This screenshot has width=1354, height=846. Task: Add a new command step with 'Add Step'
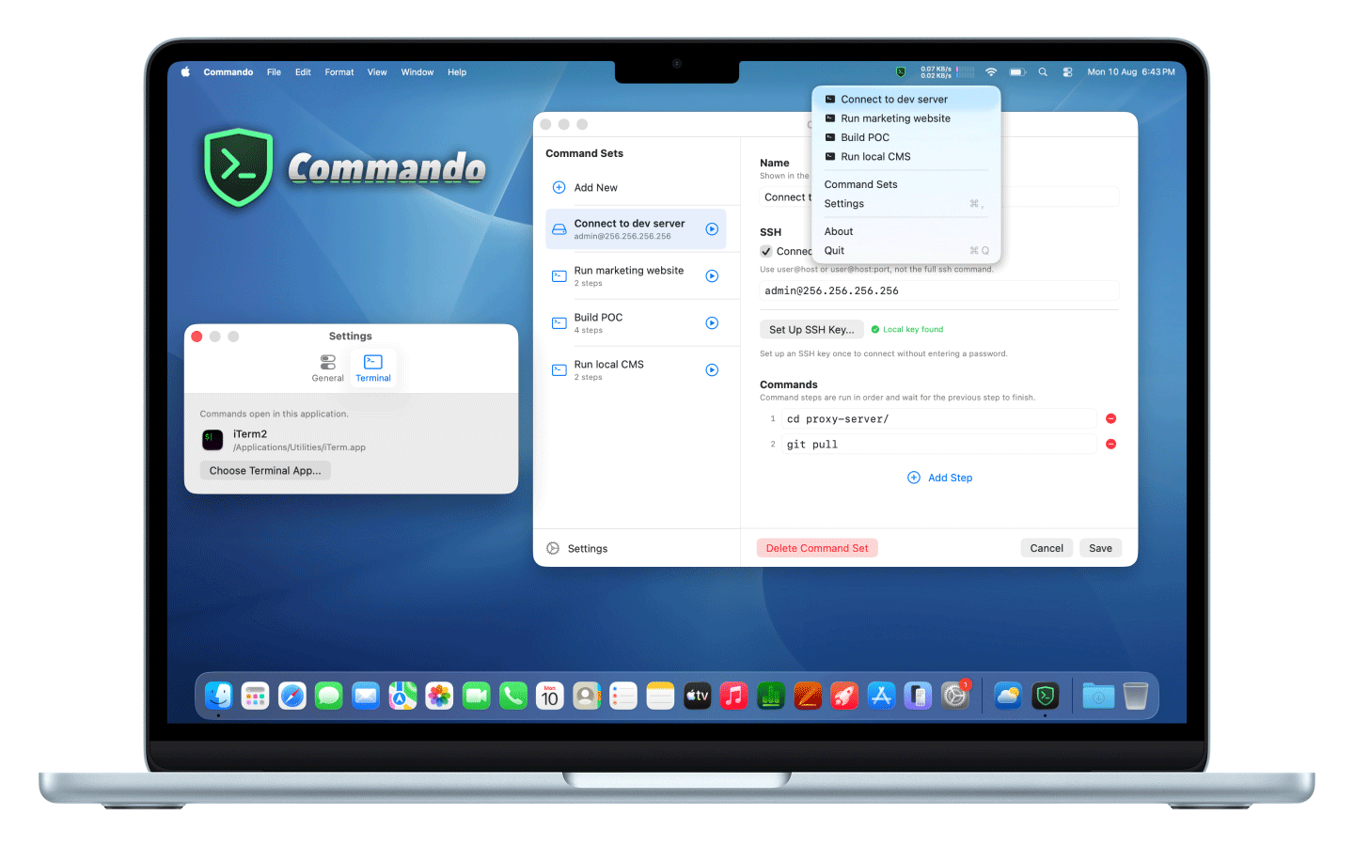click(x=939, y=478)
